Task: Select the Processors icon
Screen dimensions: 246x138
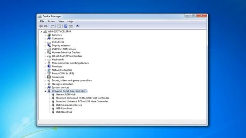Action: coord(49,77)
